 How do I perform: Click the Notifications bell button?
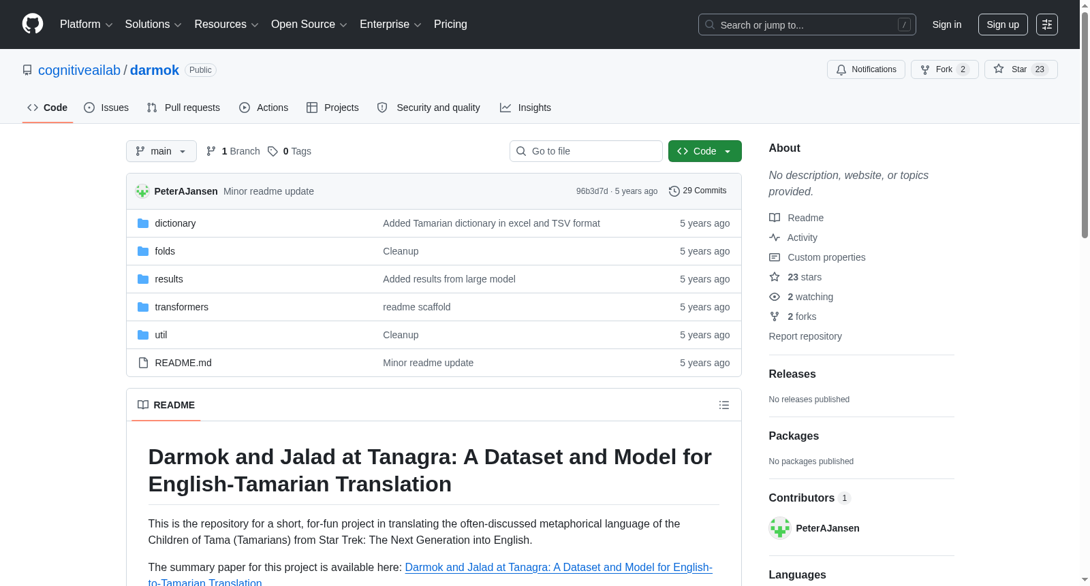(866, 69)
